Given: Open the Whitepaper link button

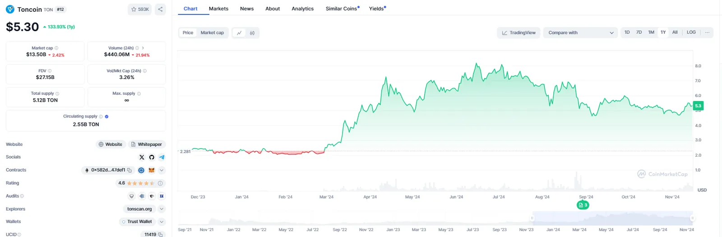Looking at the screenshot, I should pos(147,144).
